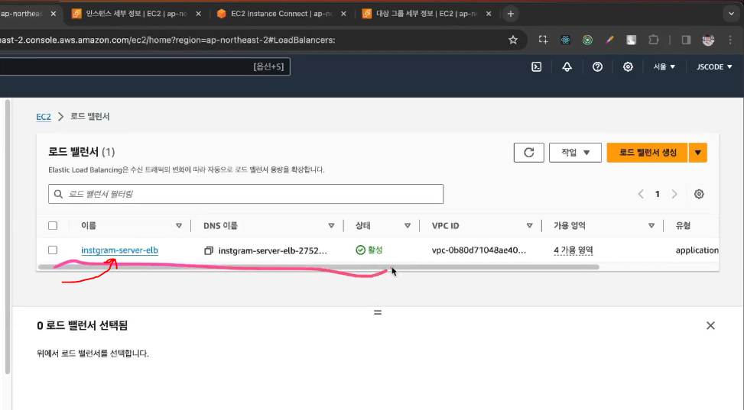
Task: Switch to 대상 그룹 세부 정보 tab
Action: pyautogui.click(x=426, y=14)
